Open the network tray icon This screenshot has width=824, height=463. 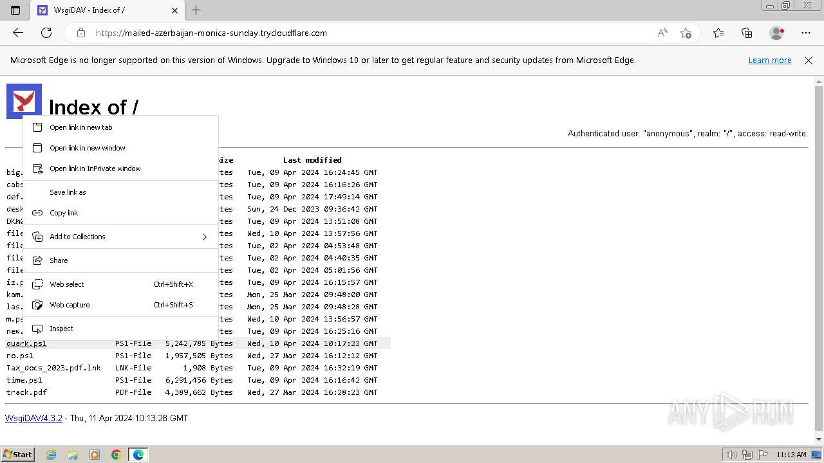tap(747, 455)
